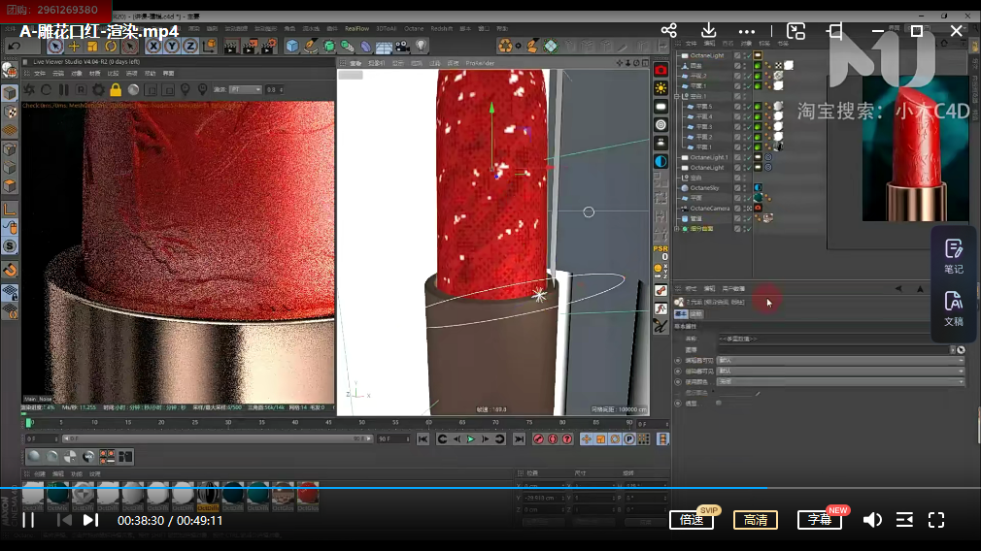The image size is (981, 551).
Task: Add a Camera object
Action: click(x=402, y=47)
